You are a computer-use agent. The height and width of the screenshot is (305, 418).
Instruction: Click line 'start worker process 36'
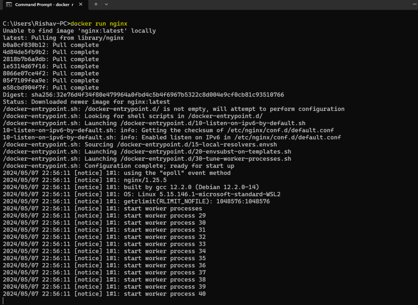click(104, 265)
